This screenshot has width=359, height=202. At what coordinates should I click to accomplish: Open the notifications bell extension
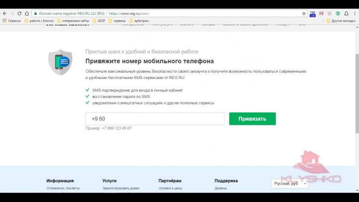point(346,13)
